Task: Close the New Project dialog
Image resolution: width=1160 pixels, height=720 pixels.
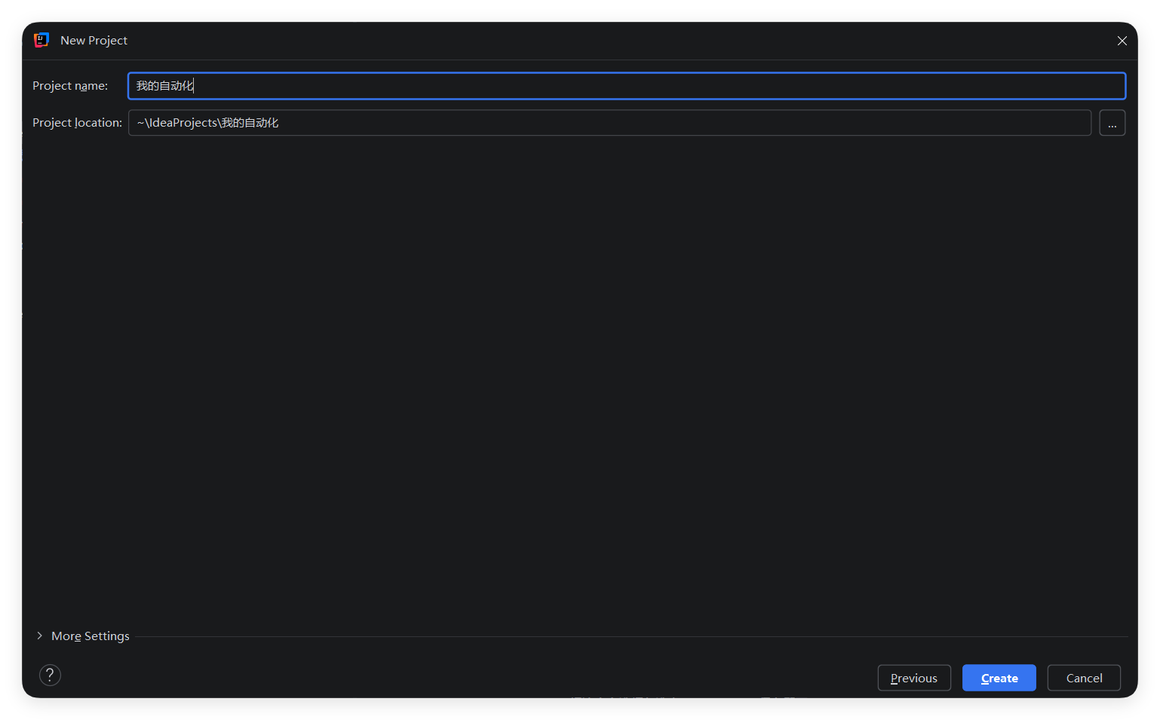Action: tap(1122, 41)
